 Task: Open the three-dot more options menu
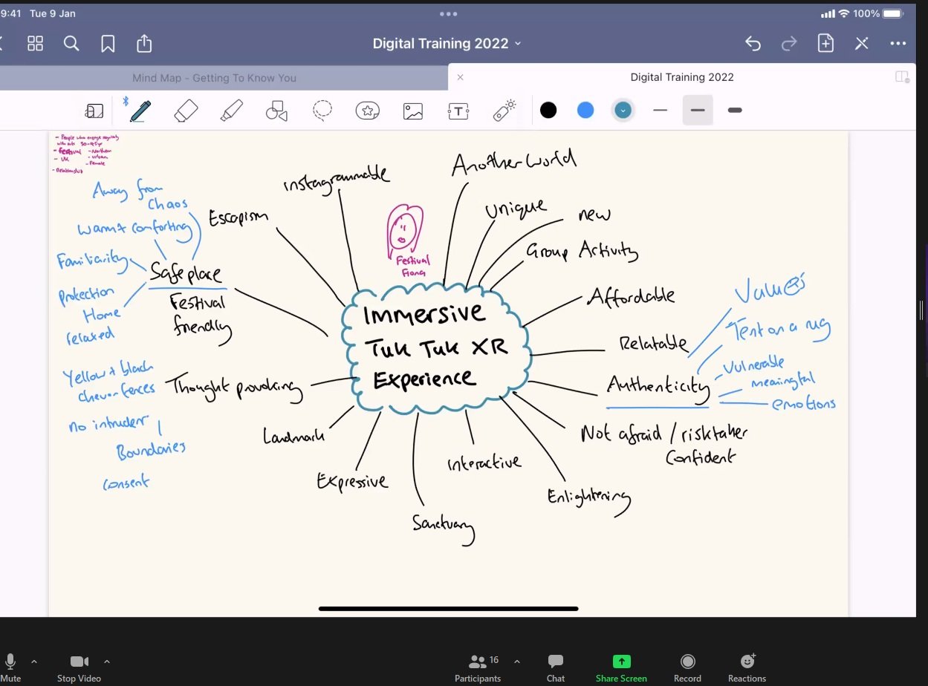pos(898,44)
